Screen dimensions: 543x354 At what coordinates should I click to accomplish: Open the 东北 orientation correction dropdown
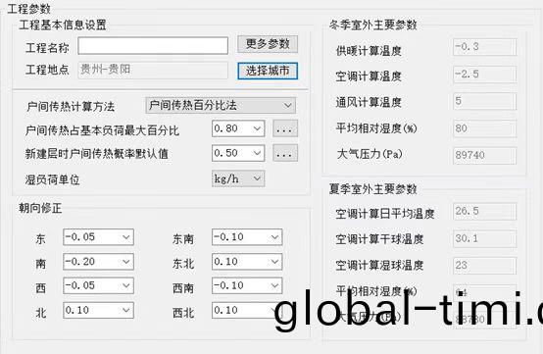[247, 262]
